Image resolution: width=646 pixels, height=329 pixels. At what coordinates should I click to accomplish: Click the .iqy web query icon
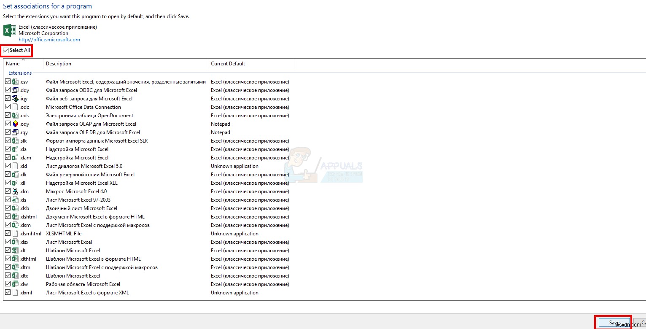[15, 99]
